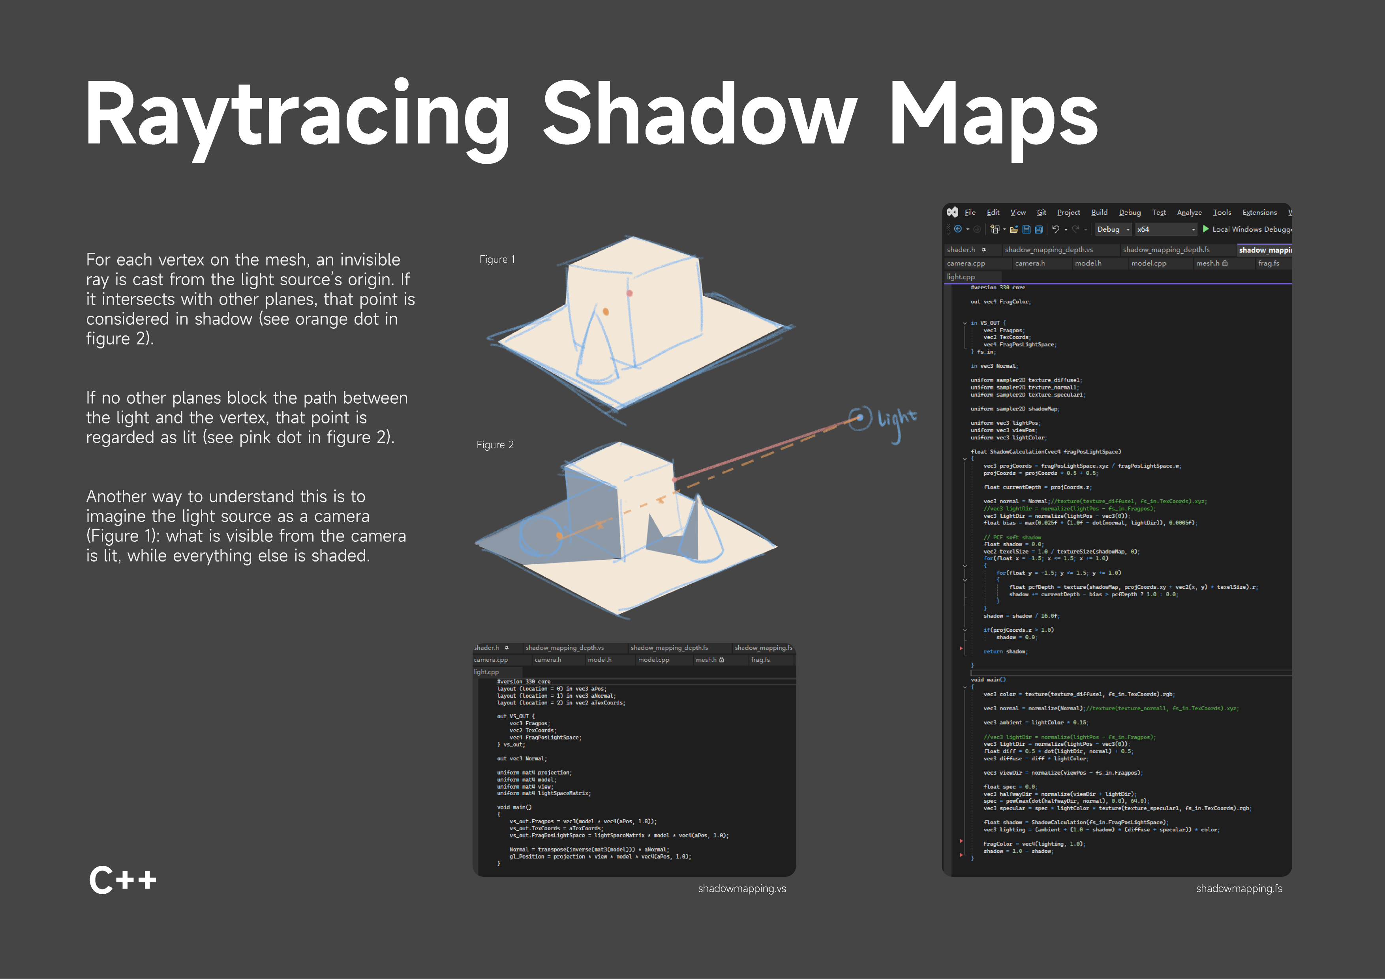
Task: Select the light.cpp tab
Action: pyautogui.click(x=961, y=277)
